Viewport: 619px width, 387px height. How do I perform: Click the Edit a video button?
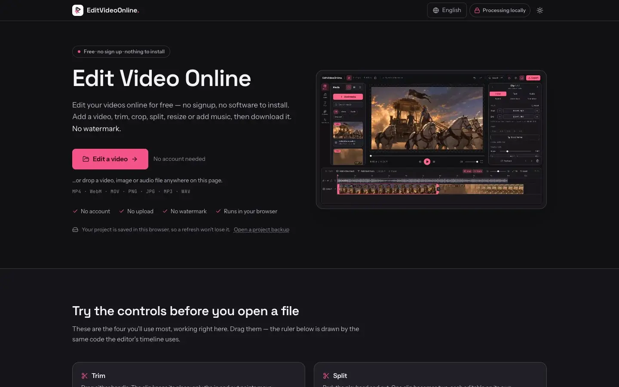(x=110, y=159)
